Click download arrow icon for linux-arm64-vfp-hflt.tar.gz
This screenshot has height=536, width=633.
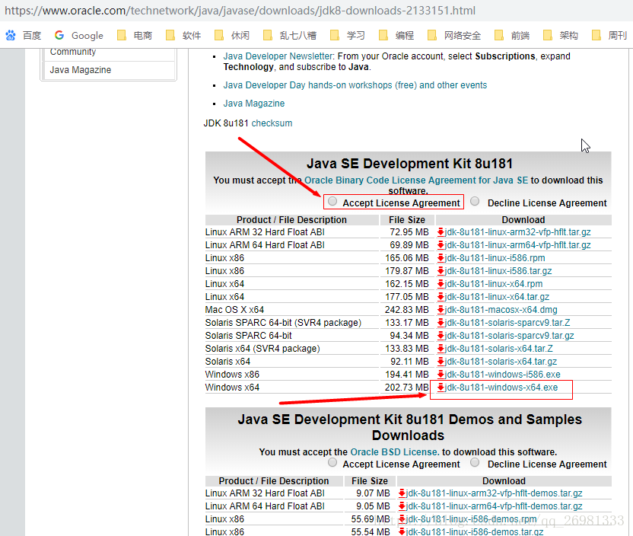point(441,245)
